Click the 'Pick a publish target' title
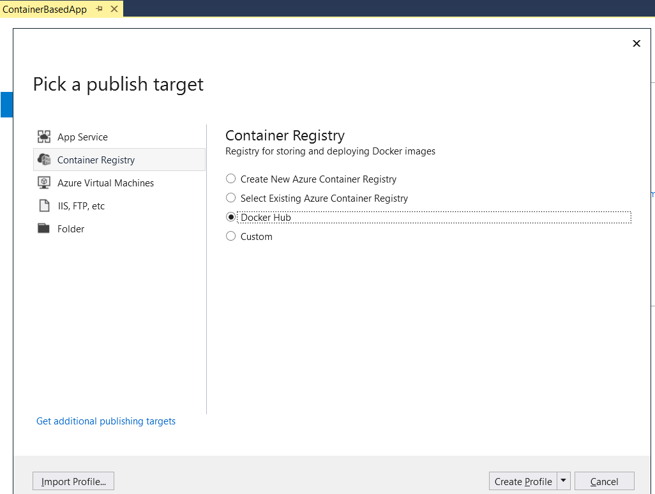The width and height of the screenshot is (655, 494). click(118, 84)
